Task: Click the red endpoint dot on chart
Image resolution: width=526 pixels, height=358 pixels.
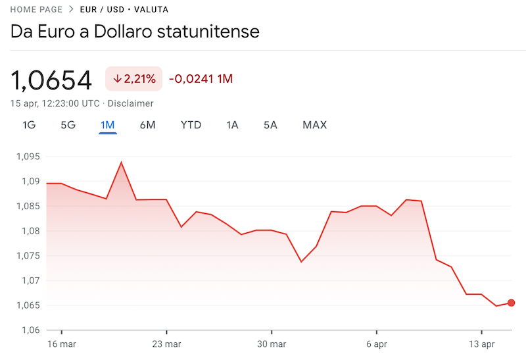Action: click(511, 303)
